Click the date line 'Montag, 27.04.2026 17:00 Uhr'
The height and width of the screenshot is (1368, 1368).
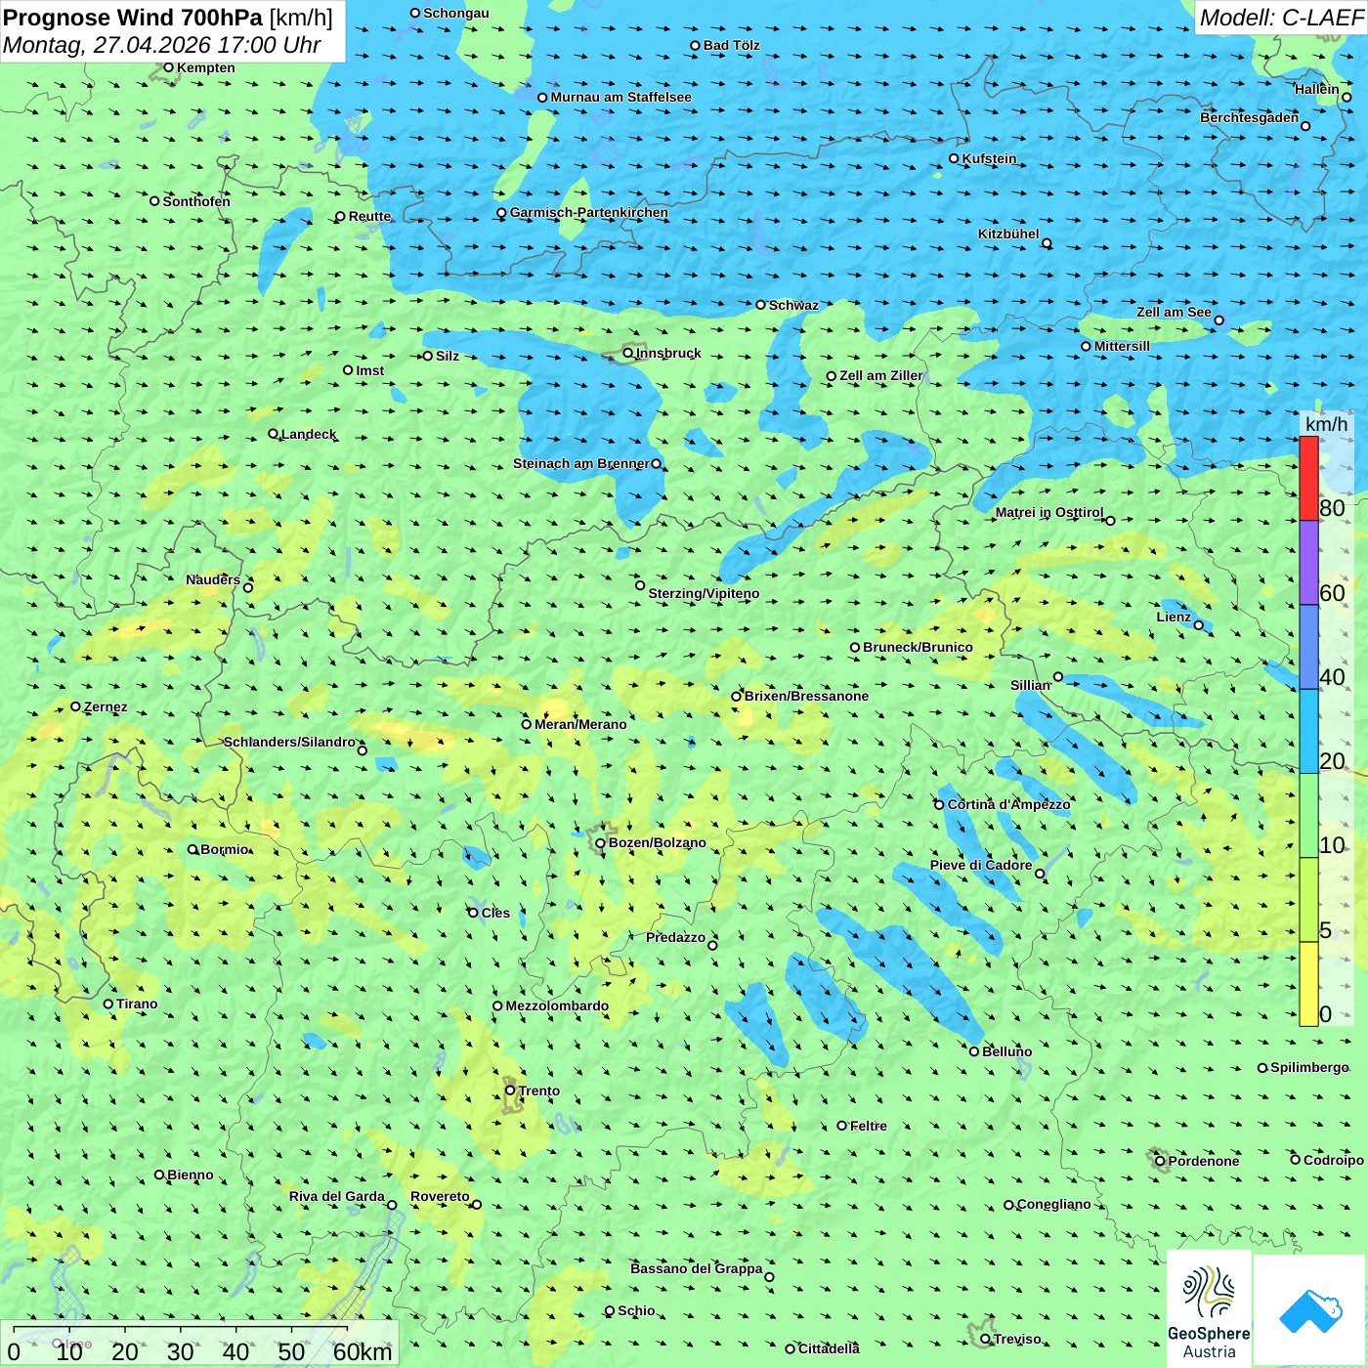coord(162,45)
